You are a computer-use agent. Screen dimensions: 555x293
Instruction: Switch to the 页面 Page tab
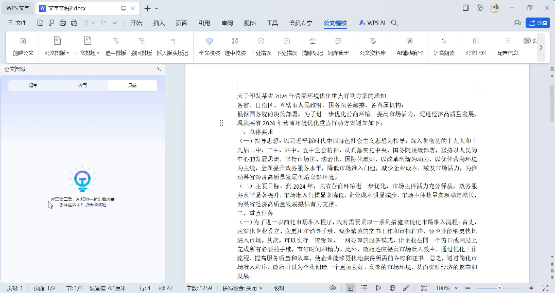pyautogui.click(x=182, y=23)
